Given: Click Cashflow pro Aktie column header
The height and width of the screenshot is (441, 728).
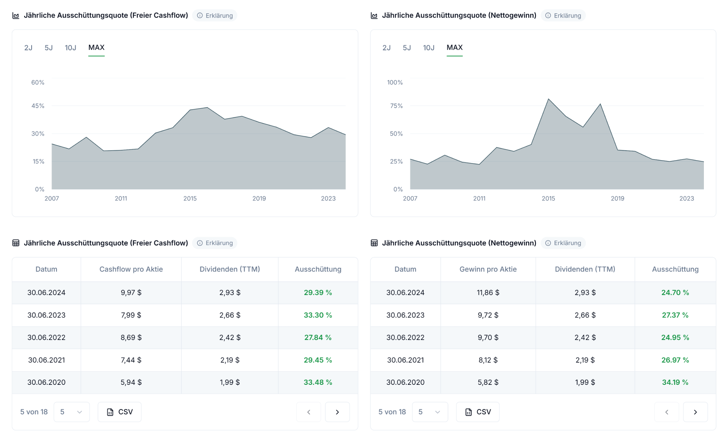Looking at the screenshot, I should (131, 269).
